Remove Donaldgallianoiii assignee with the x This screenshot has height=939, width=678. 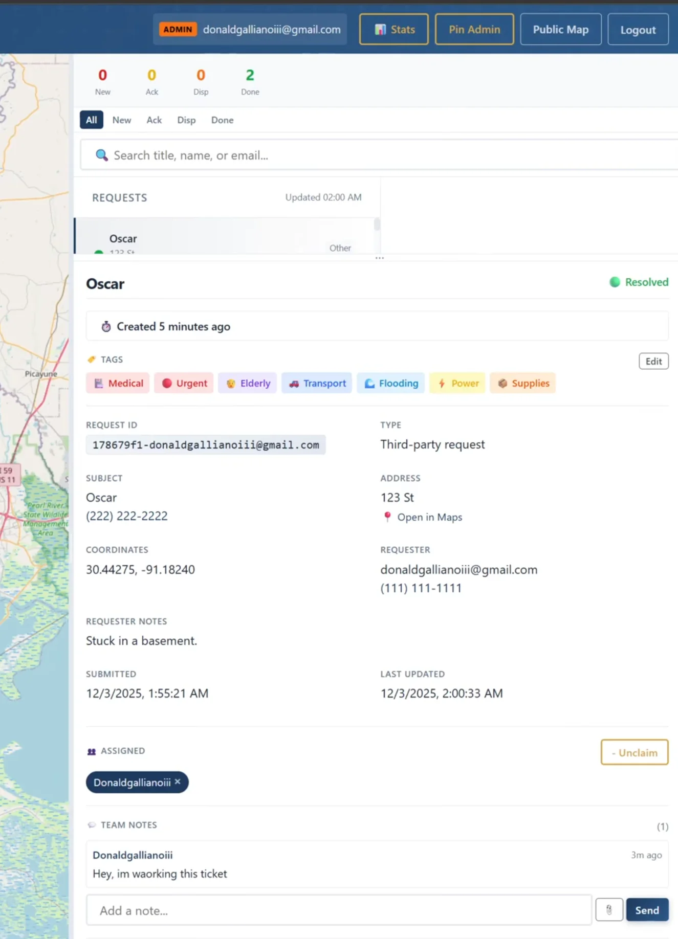point(178,781)
